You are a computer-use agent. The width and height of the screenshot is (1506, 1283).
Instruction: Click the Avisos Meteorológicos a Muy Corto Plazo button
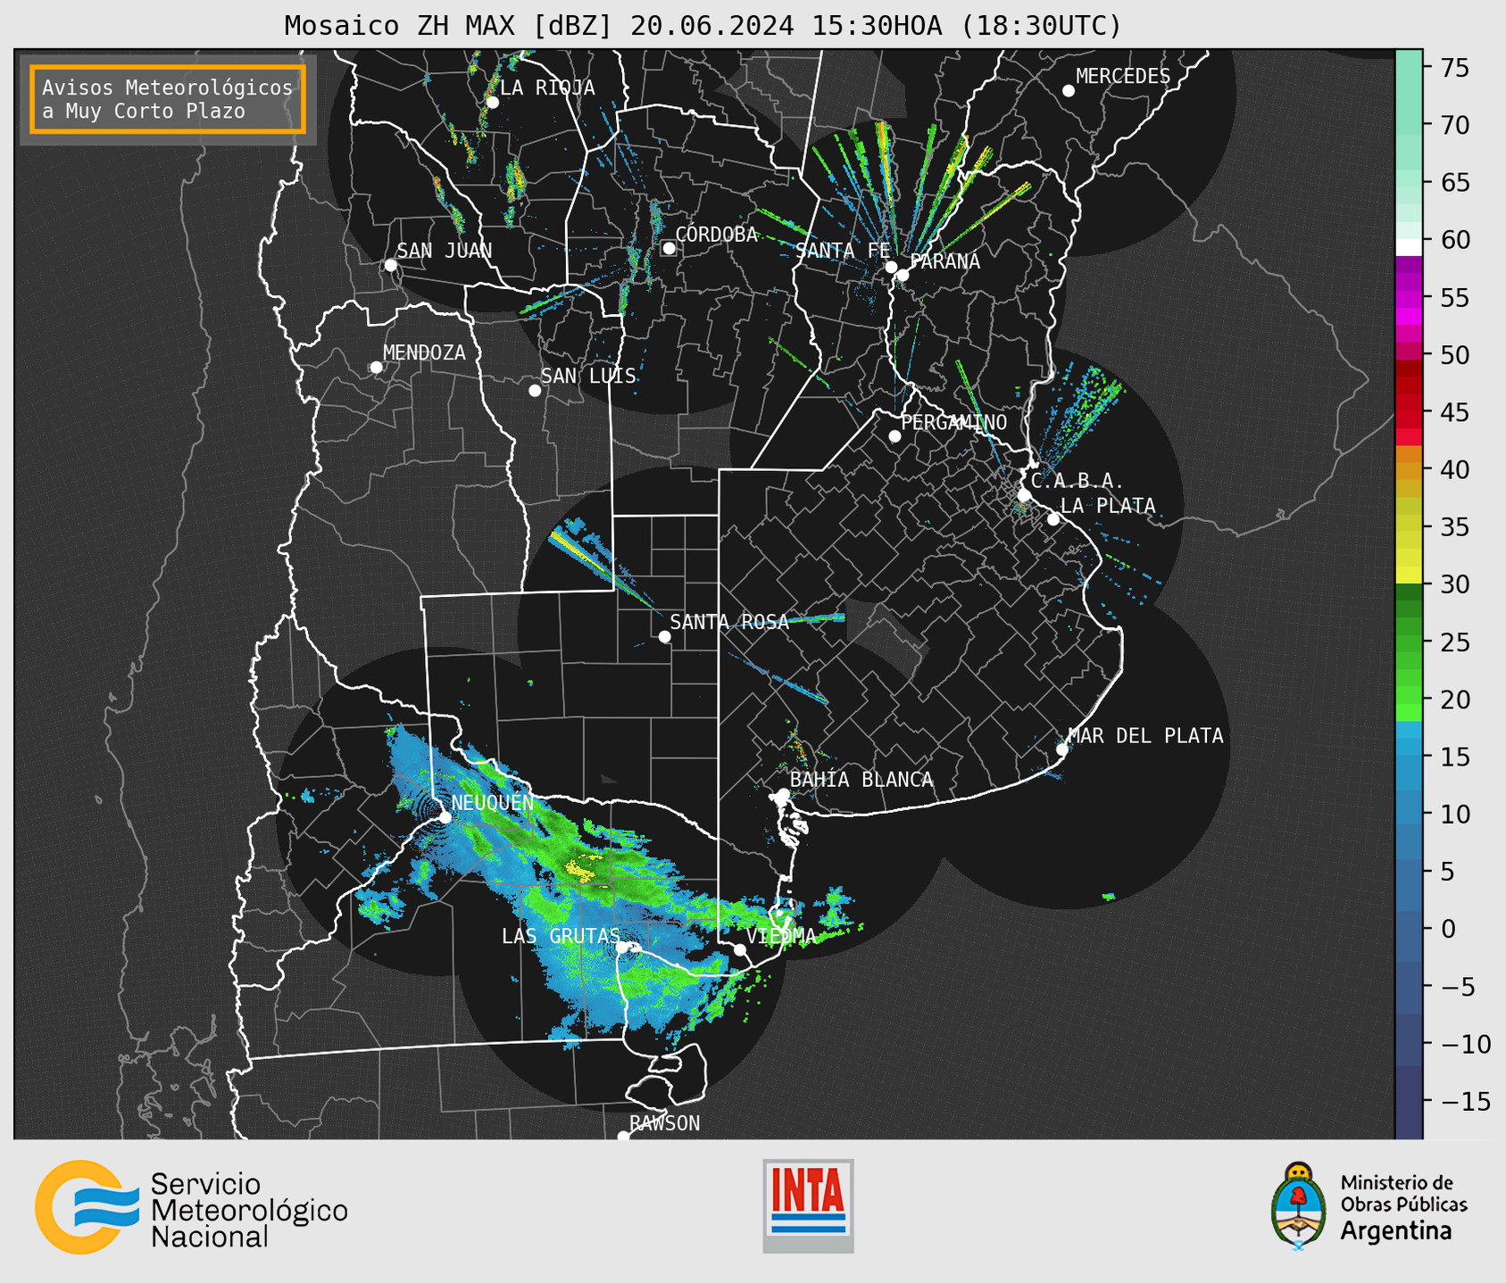click(x=168, y=99)
